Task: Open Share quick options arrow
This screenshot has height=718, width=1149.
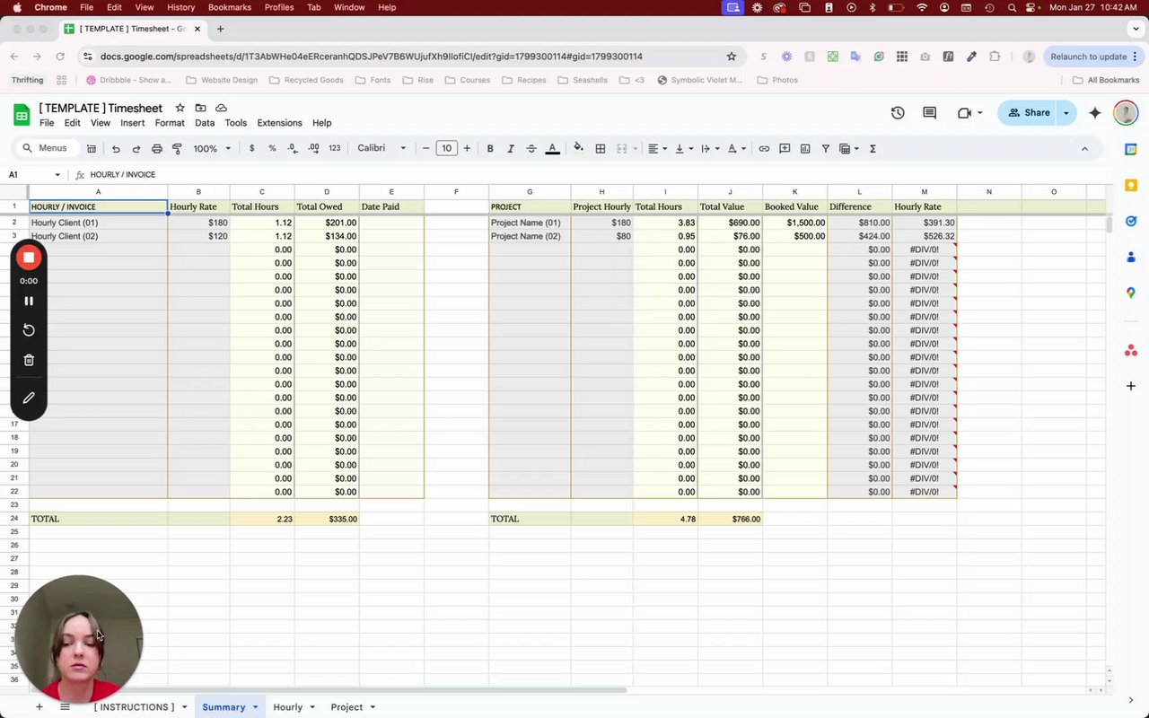Action: 1066,113
